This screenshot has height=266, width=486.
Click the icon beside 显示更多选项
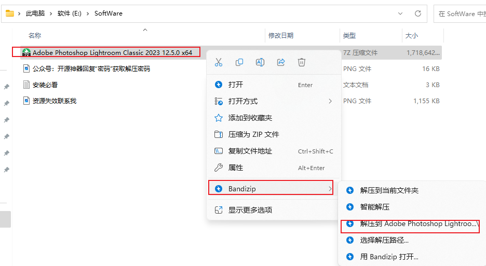(219, 210)
